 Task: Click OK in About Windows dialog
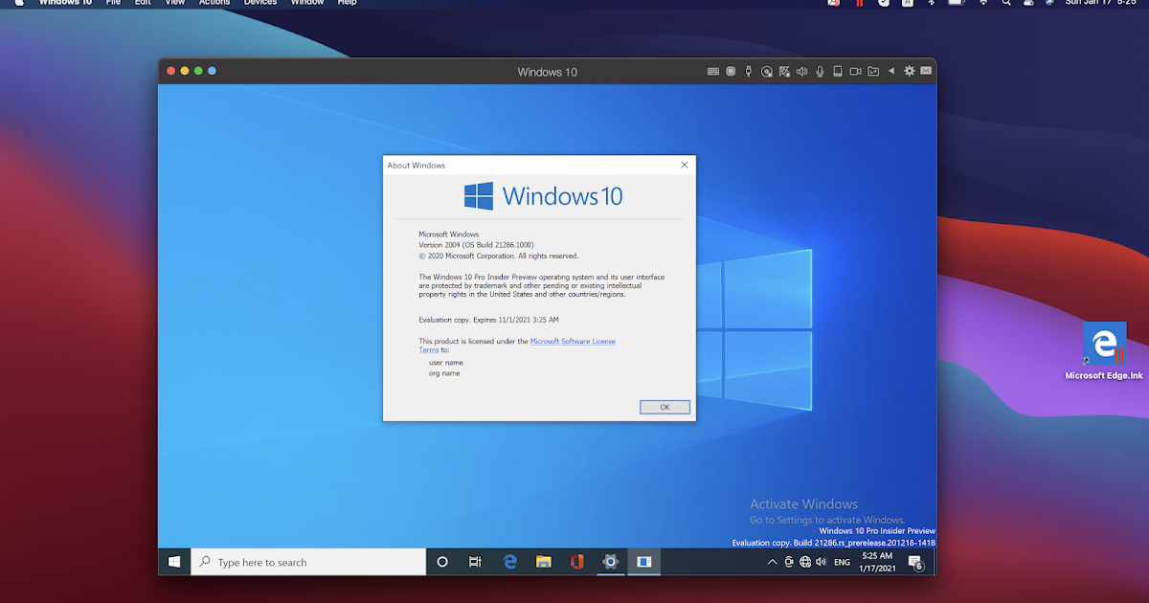[665, 407]
